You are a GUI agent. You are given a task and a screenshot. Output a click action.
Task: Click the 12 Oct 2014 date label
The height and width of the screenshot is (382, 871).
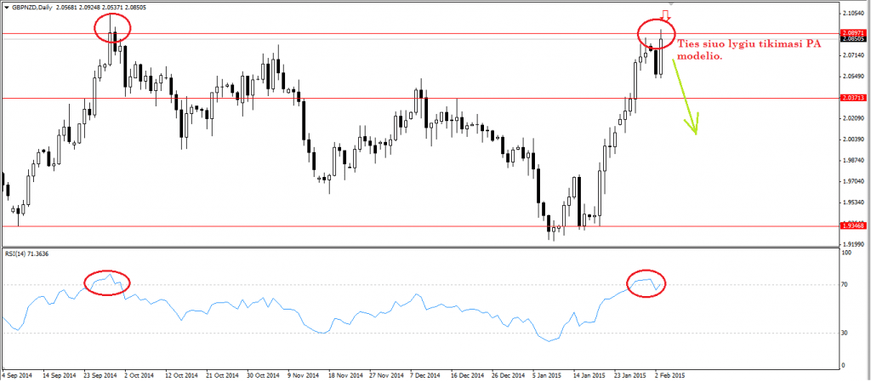click(182, 375)
